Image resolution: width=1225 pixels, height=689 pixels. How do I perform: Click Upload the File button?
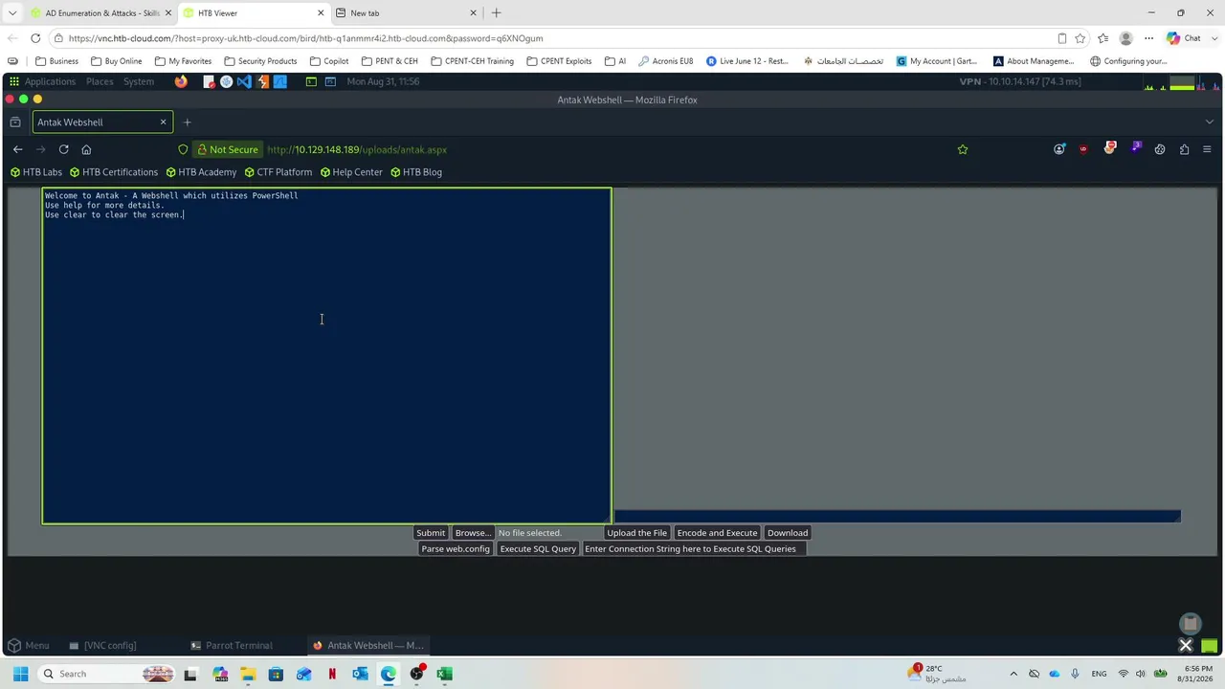coord(636,533)
